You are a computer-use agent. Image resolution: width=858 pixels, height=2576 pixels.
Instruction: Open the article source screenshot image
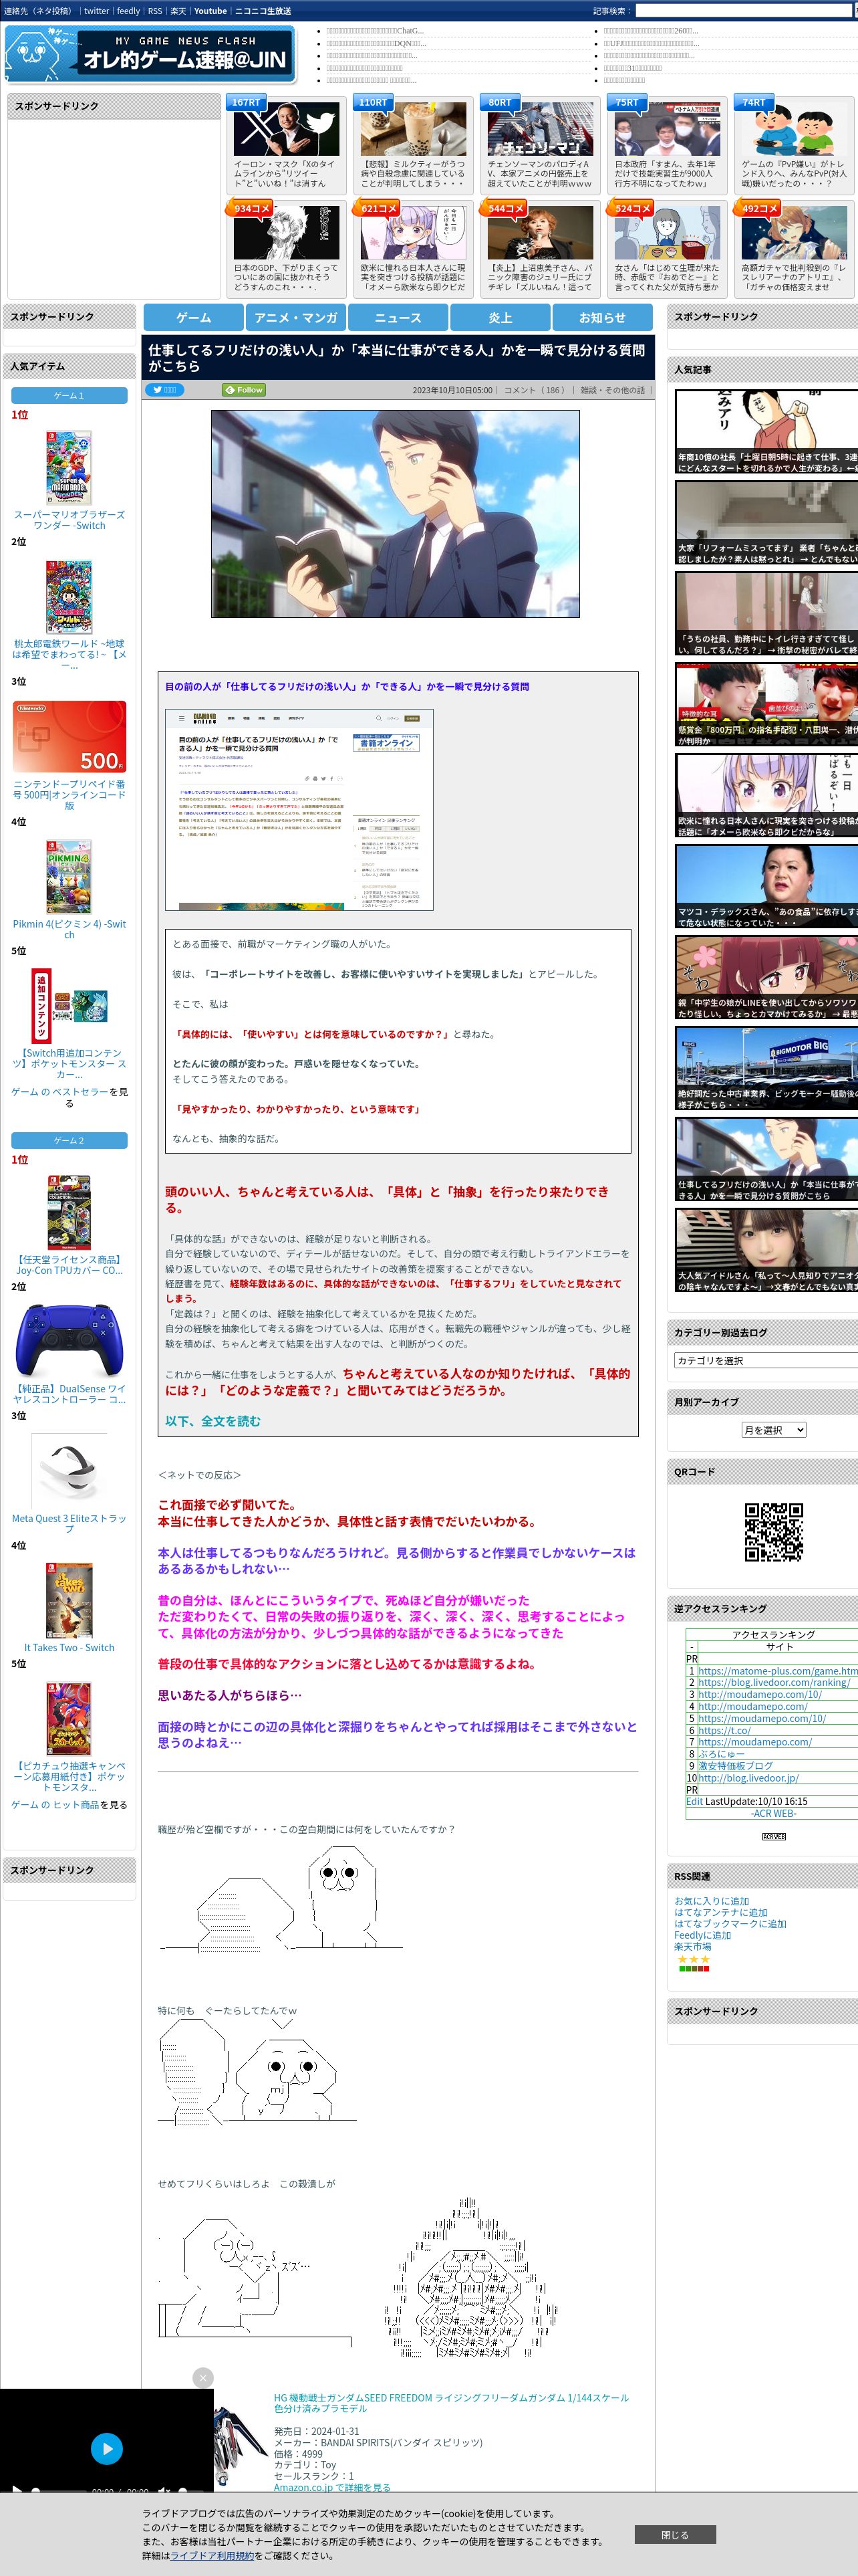[x=299, y=810]
